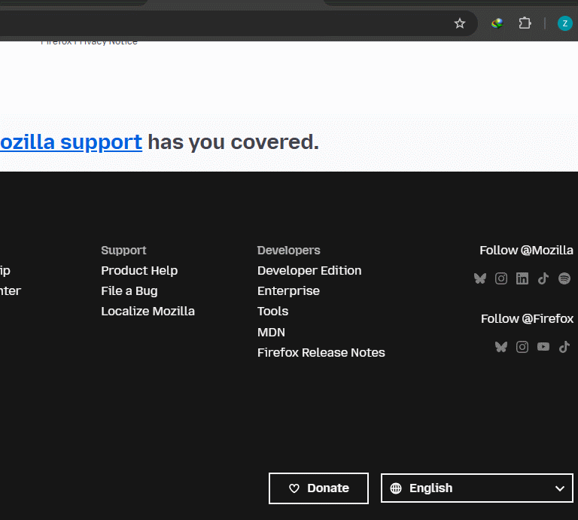Open Firefox's TikTok profile
The width and height of the screenshot is (578, 520).
tap(564, 347)
